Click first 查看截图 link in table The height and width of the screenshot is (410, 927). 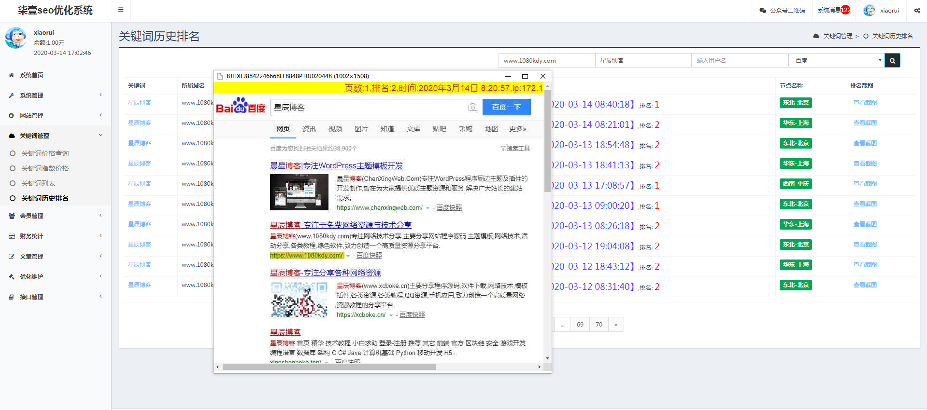coord(865,103)
